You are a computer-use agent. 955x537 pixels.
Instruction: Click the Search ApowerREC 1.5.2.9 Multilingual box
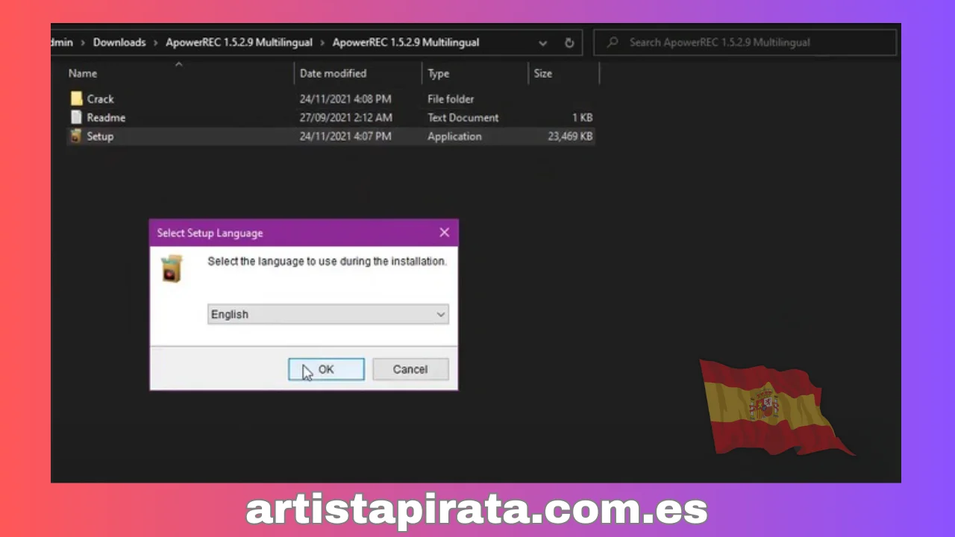(745, 43)
